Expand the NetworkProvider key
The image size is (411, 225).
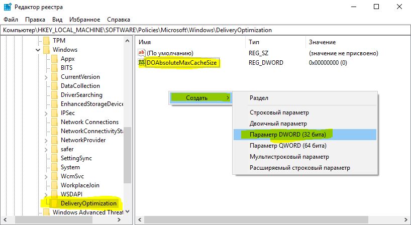(x=46, y=140)
